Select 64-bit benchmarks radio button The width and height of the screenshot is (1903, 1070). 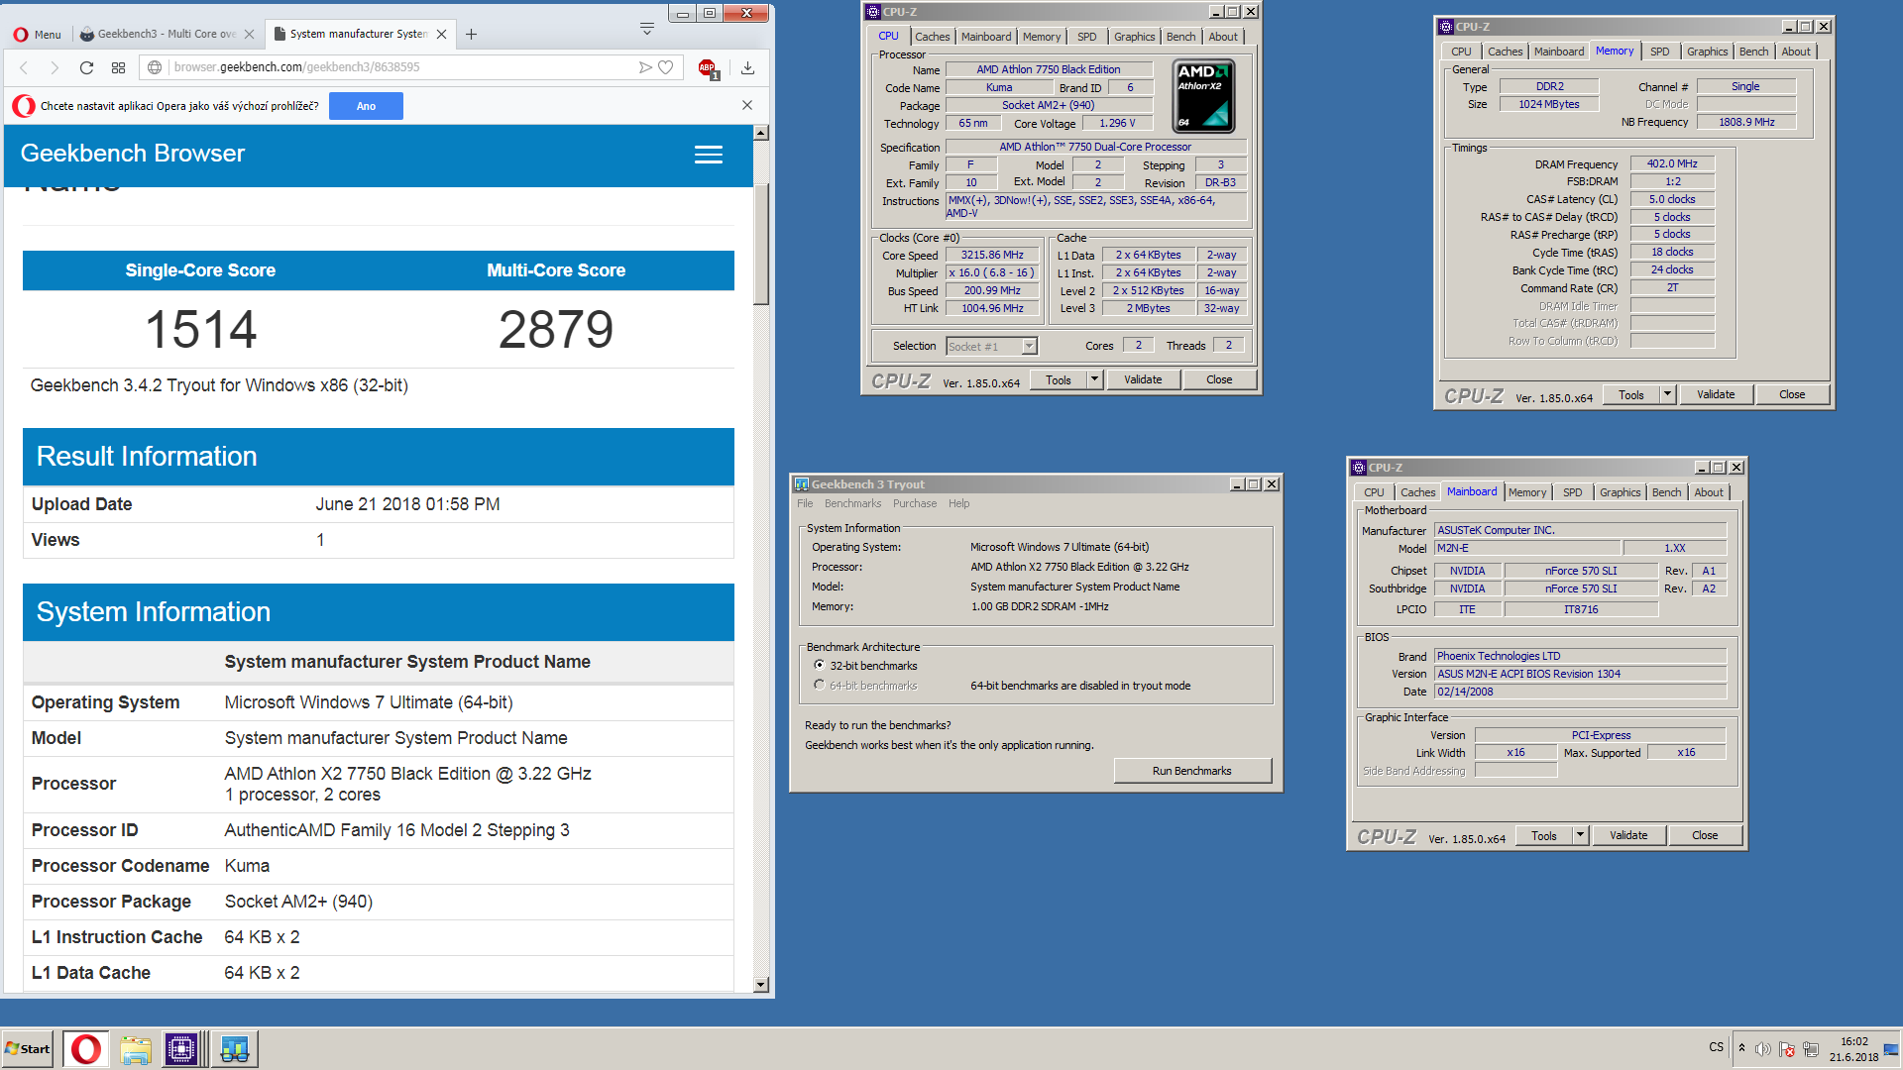tap(820, 686)
